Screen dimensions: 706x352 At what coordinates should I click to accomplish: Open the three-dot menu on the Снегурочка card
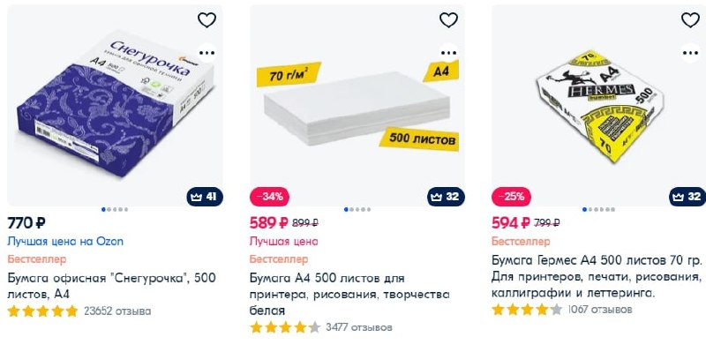click(x=207, y=53)
